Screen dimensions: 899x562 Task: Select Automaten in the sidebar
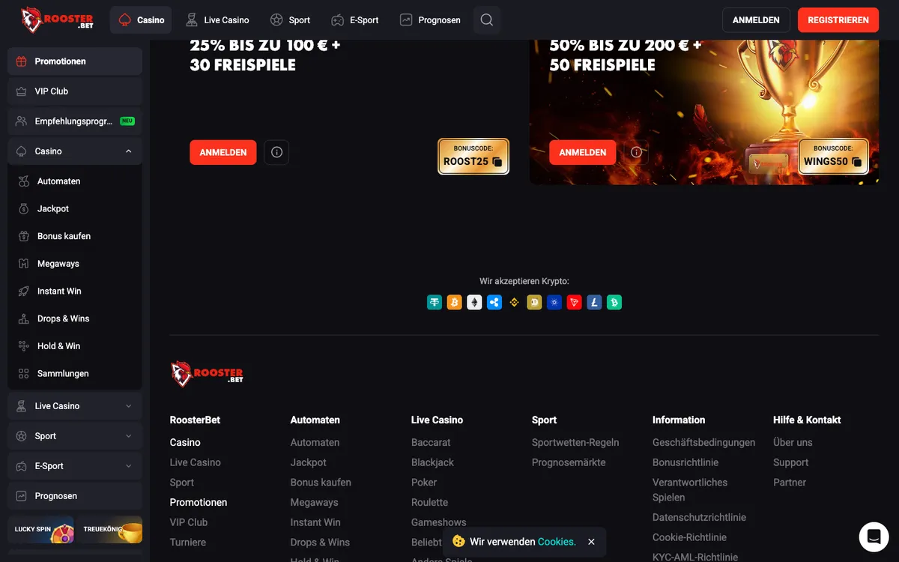point(75,181)
